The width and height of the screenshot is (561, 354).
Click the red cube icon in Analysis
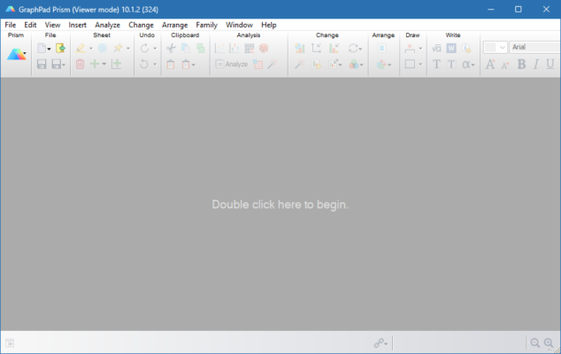(264, 48)
